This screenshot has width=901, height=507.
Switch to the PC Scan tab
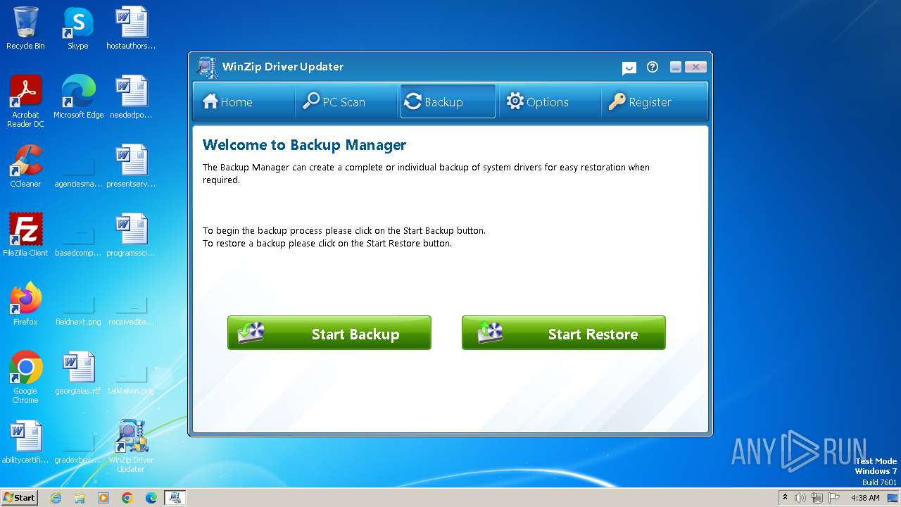pyautogui.click(x=346, y=101)
